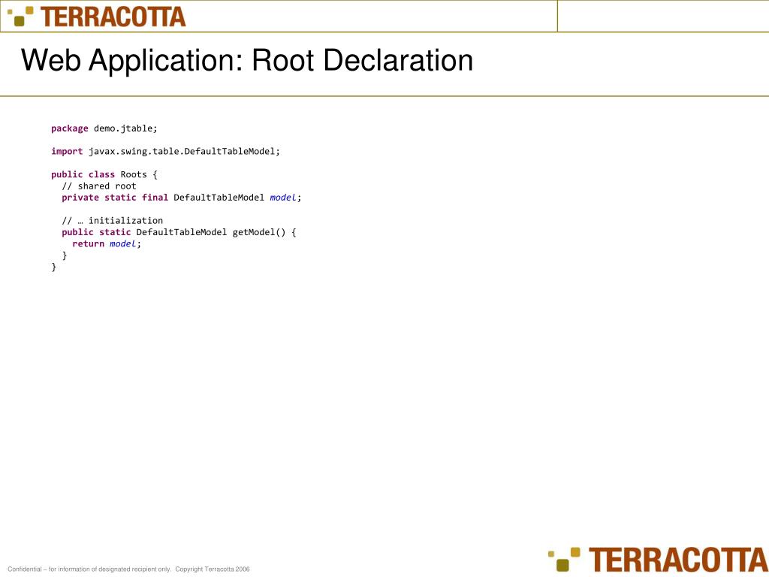Click the 'Web Application: Root Declaration' slide title
Viewport: 769px width, 577px height.
pos(246,60)
